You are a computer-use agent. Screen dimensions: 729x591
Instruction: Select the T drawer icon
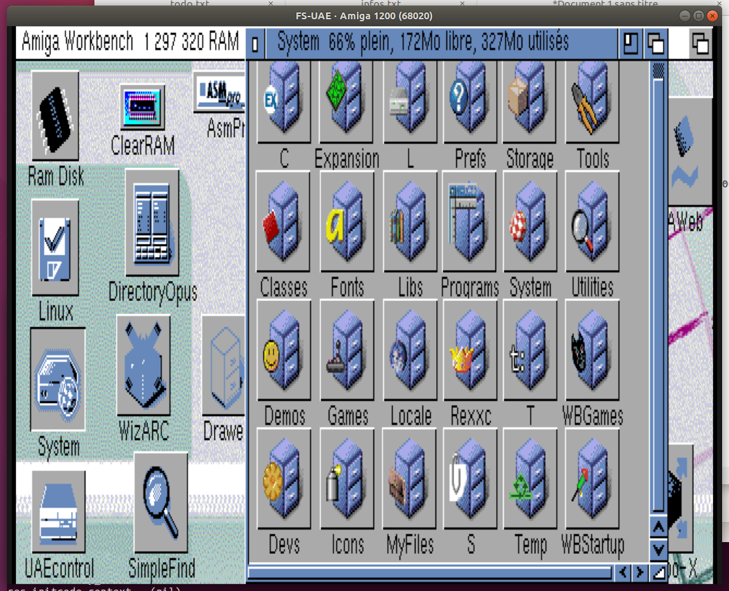530,350
